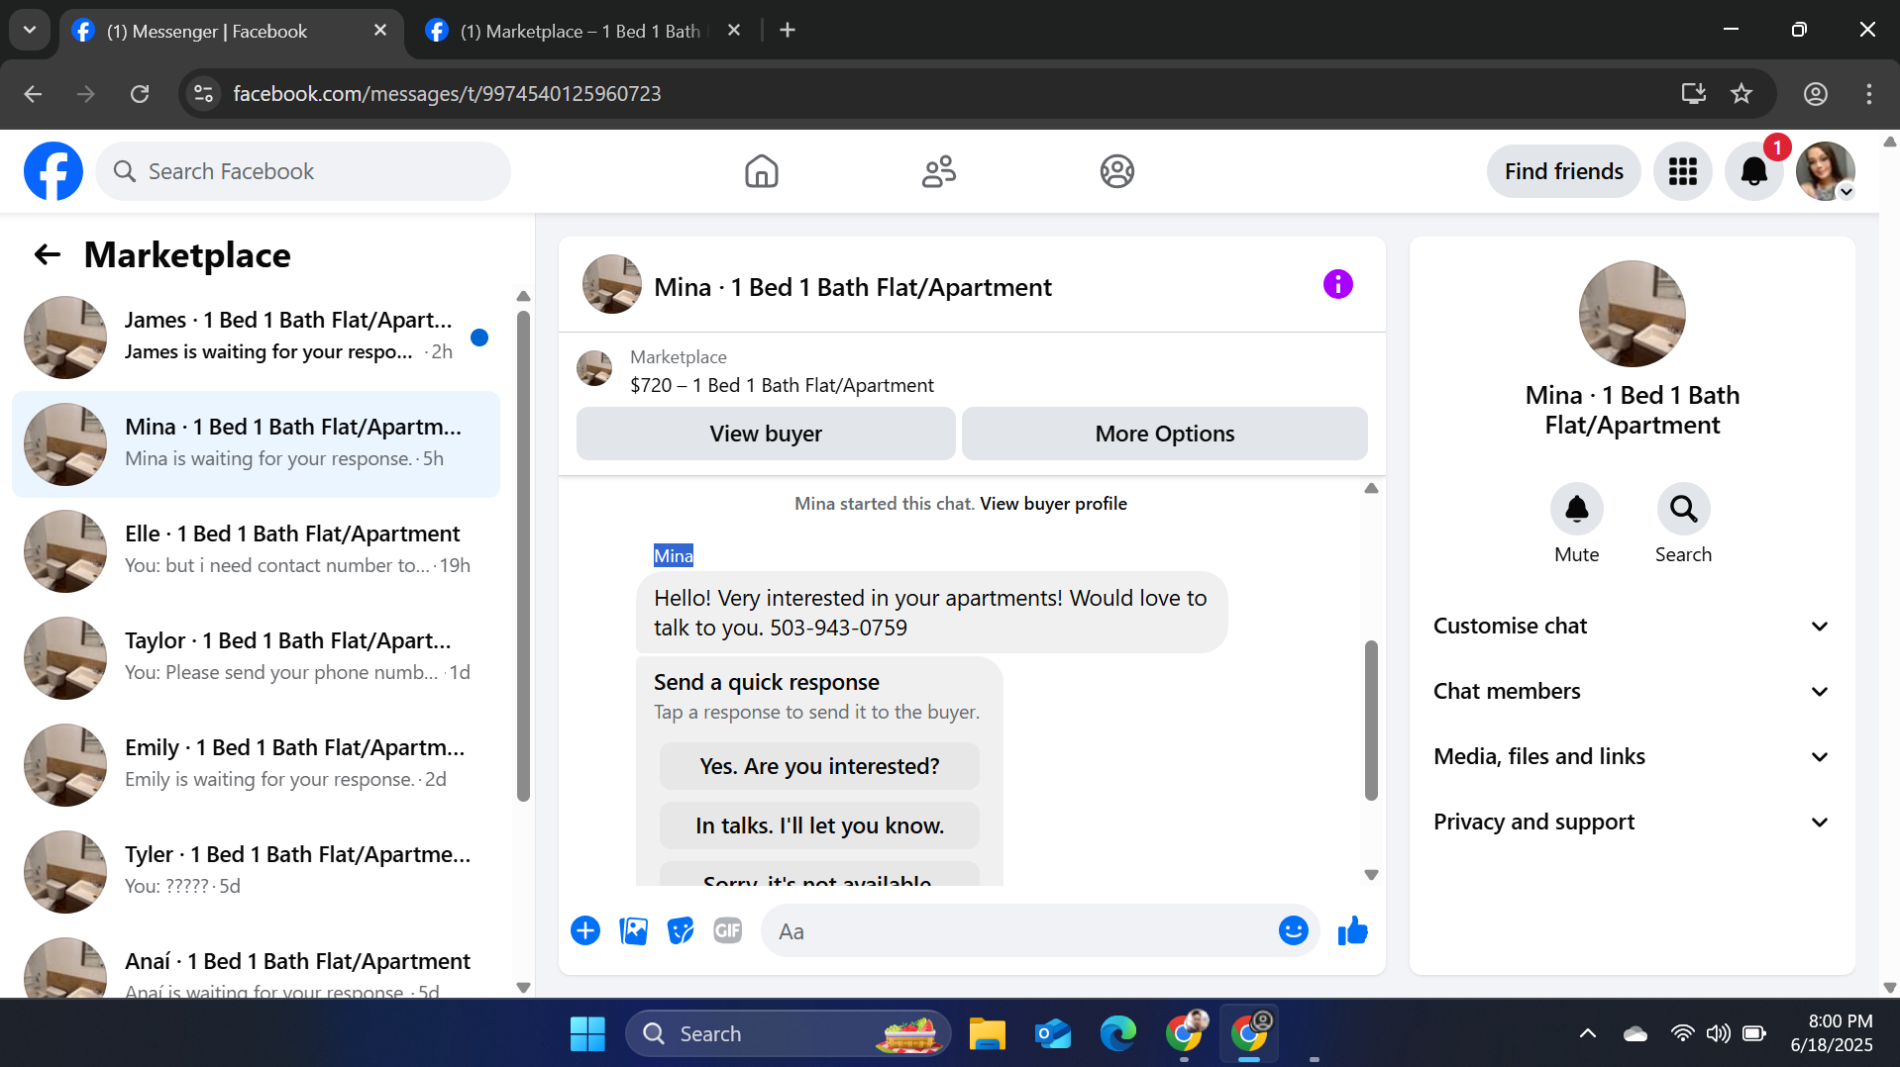Image resolution: width=1900 pixels, height=1067 pixels.
Task: Choose a GIF icon
Action: click(x=728, y=930)
